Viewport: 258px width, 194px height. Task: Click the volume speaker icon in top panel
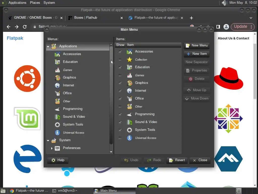pos(224,3)
